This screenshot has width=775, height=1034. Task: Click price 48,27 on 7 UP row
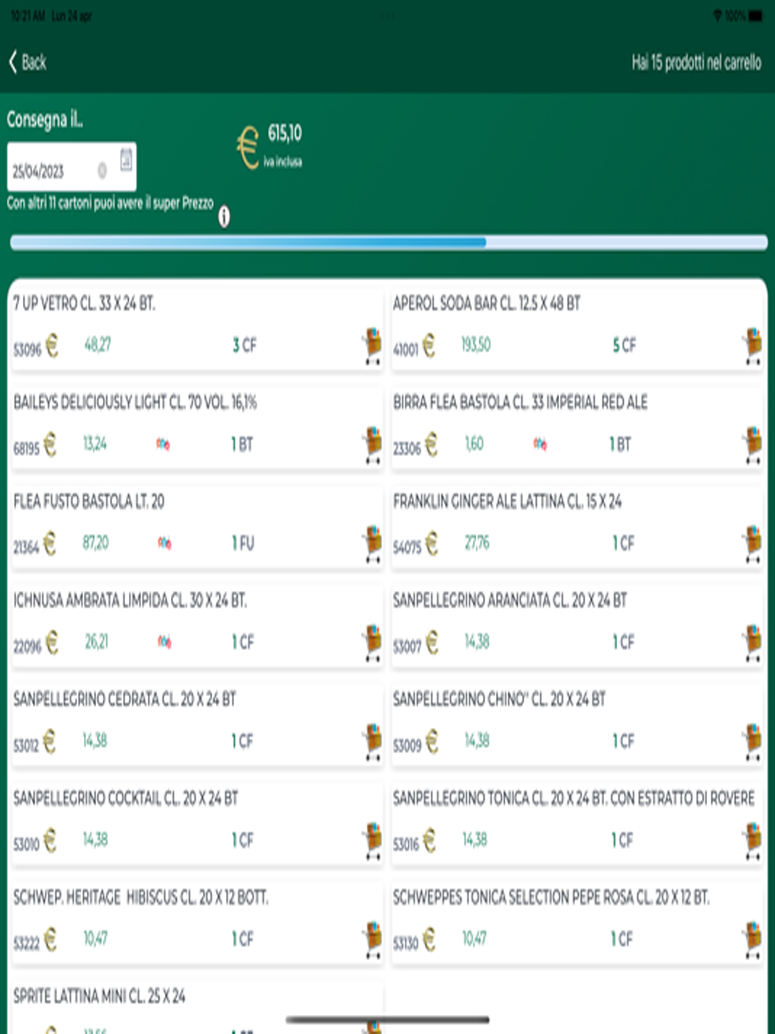click(x=98, y=345)
